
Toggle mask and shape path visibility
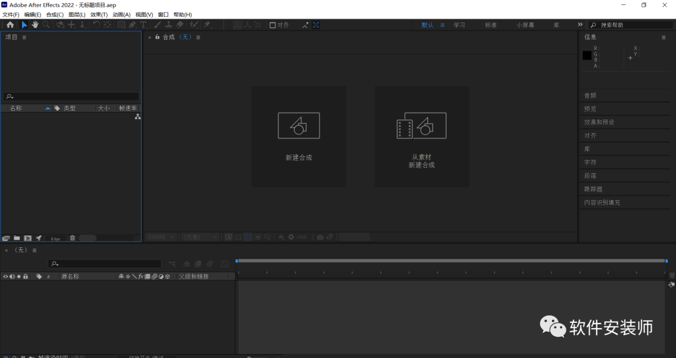pos(248,237)
